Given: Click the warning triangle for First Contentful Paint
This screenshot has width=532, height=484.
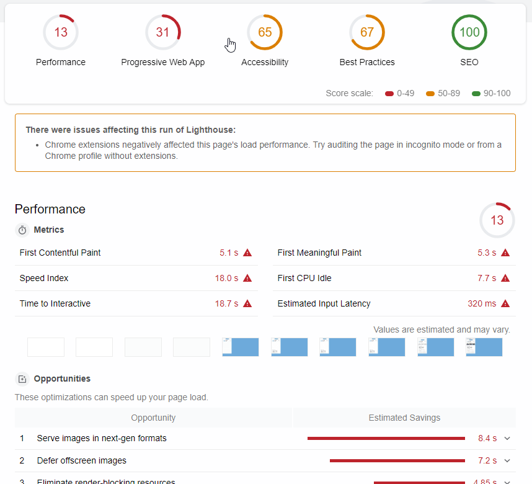Looking at the screenshot, I should coord(247,253).
